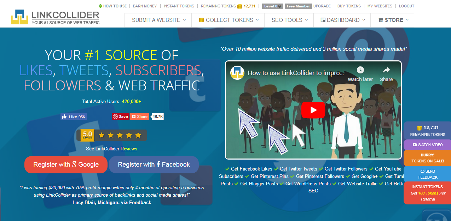Click the Facebook logo in Register button

point(158,165)
